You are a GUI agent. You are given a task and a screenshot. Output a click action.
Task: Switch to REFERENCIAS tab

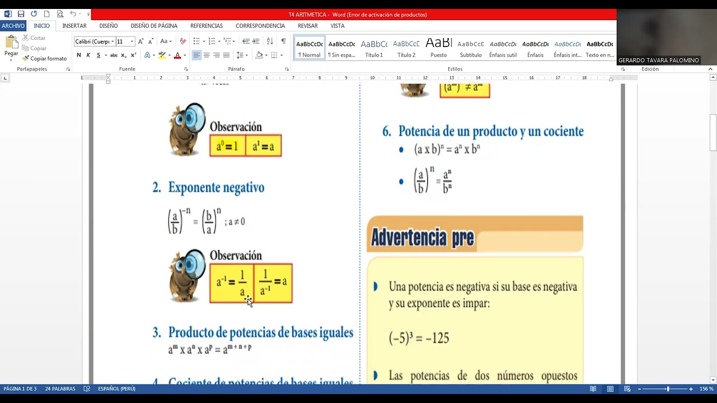(x=207, y=26)
